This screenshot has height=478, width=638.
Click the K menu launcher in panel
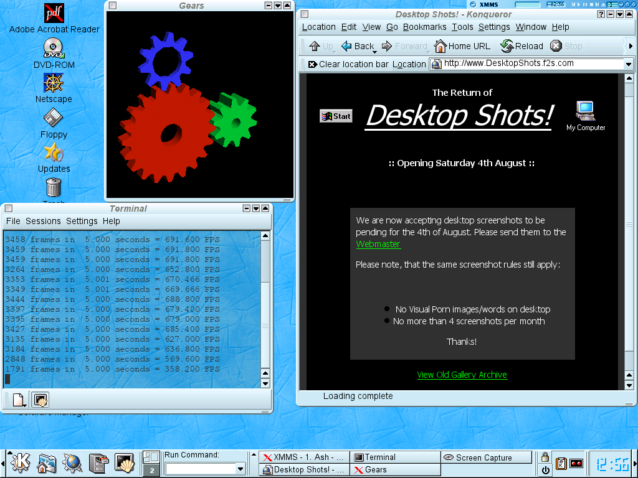click(x=21, y=462)
